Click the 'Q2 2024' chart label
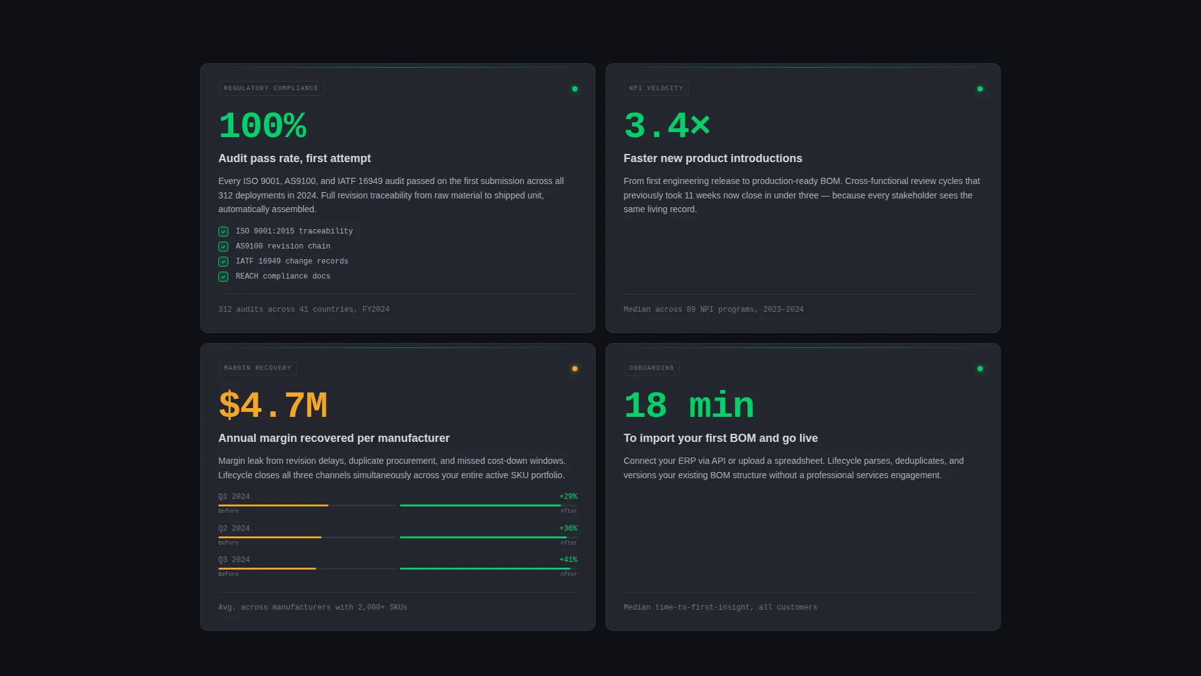The image size is (1201, 676). 234,529
